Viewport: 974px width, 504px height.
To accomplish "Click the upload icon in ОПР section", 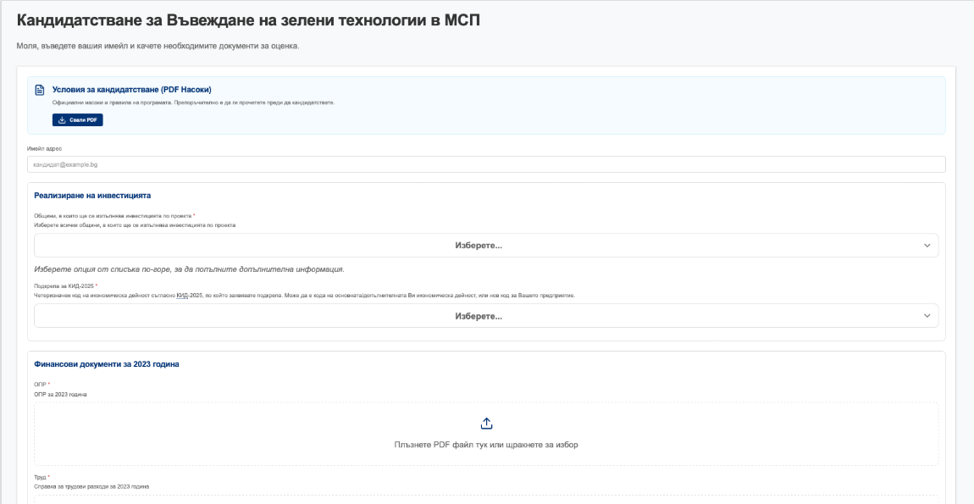I will (x=486, y=424).
